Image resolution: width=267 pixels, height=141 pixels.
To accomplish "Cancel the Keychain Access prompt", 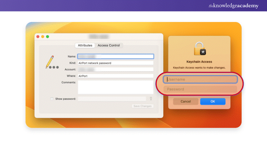I will point(186,102).
